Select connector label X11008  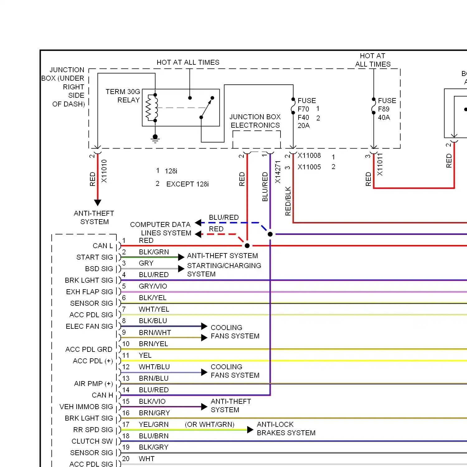click(x=309, y=156)
